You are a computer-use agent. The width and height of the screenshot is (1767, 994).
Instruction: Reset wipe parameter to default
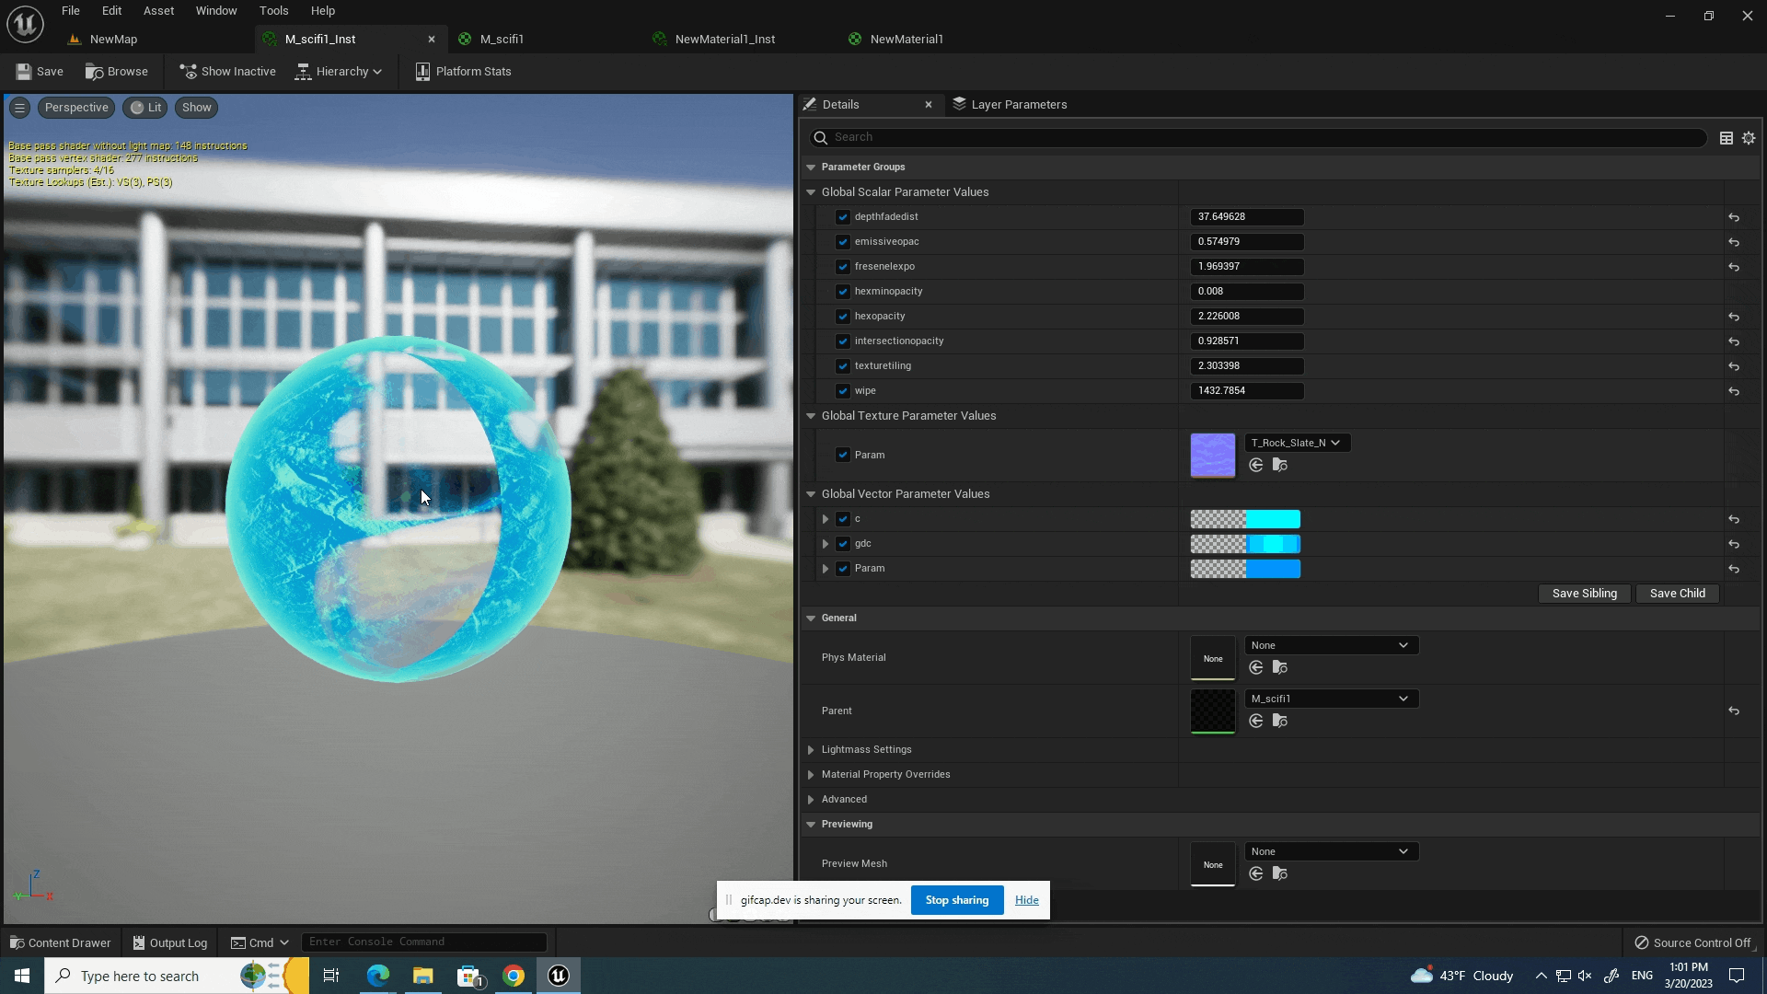[1734, 391]
